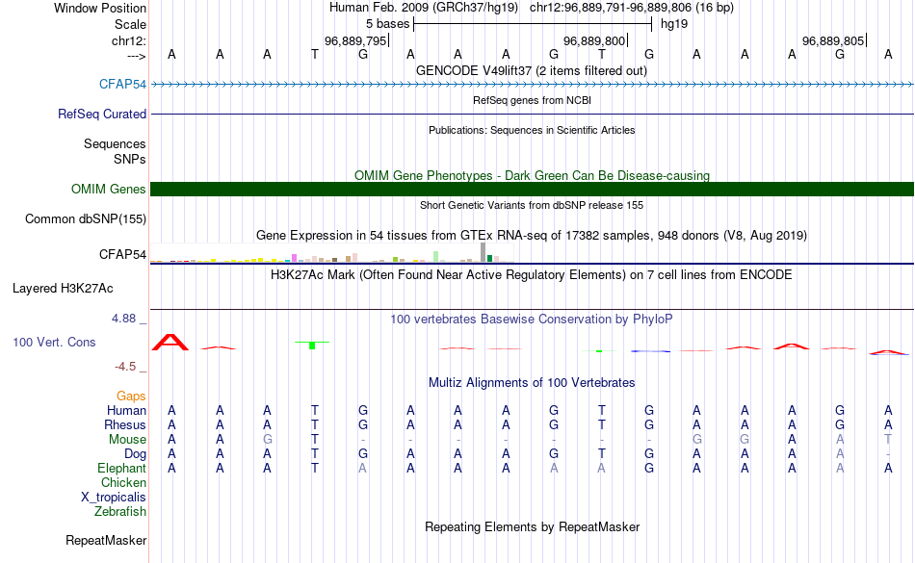Open the CFAP54 GENCODE gene label

pos(122,84)
